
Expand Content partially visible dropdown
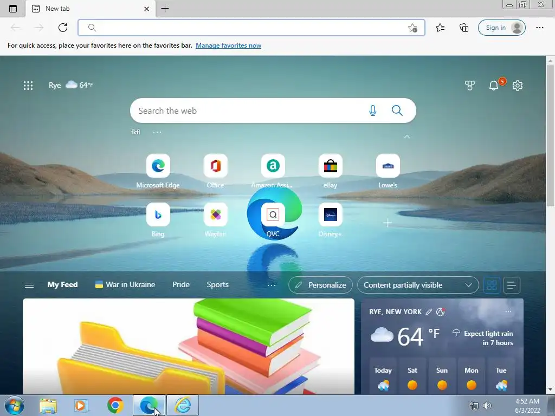418,285
